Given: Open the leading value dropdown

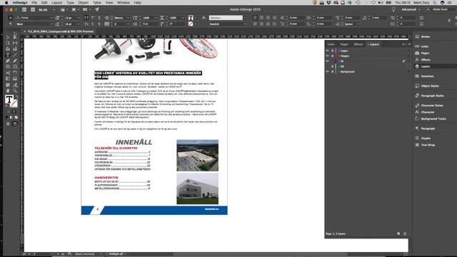Looking at the screenshot, I should 79,24.
